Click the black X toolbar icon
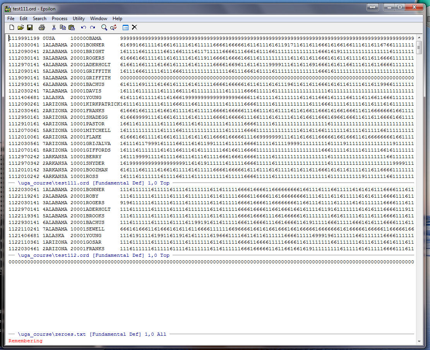 (134, 27)
